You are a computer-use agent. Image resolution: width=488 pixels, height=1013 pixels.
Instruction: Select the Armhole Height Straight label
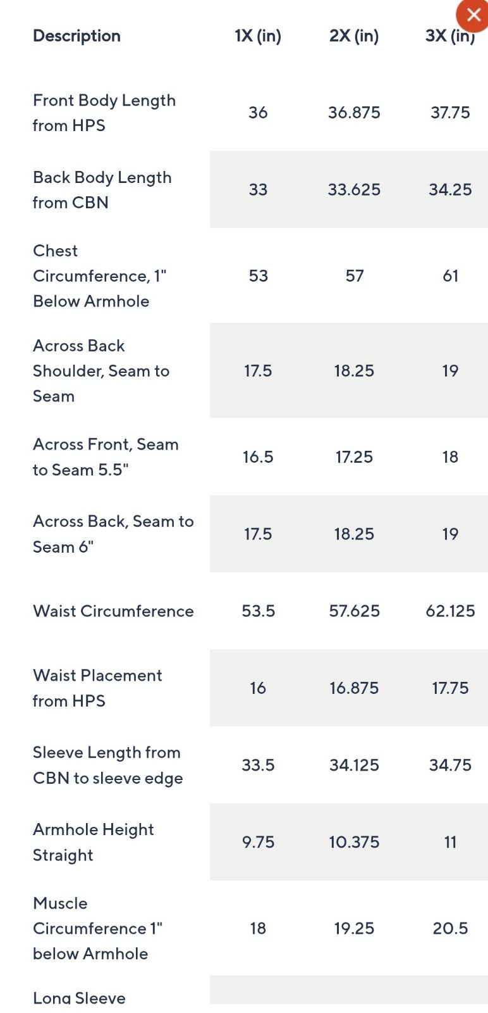click(x=93, y=842)
